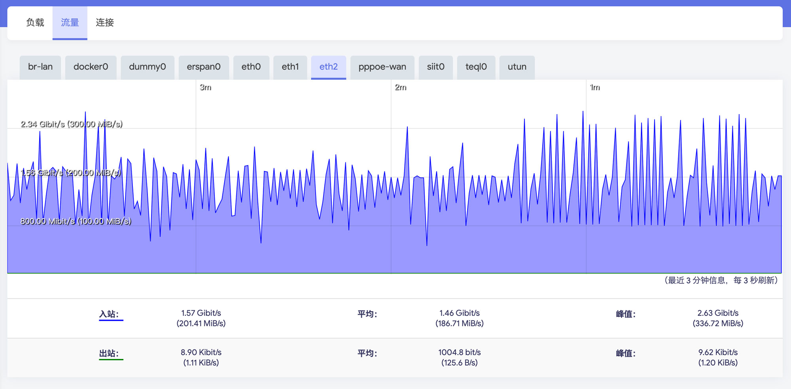This screenshot has height=389, width=791.
Task: Click the inbound peak value 2.63 Gibit/s
Action: click(x=717, y=313)
